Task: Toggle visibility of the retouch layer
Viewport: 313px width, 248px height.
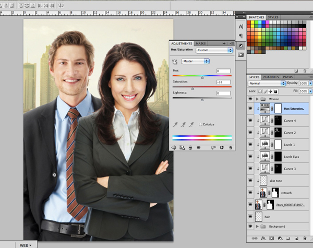Action: [250, 193]
